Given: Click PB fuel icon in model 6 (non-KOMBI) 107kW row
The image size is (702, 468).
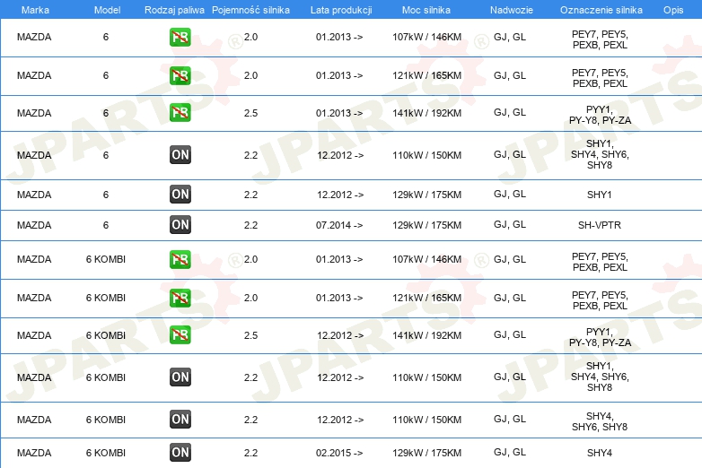Looking at the screenshot, I should pyautogui.click(x=180, y=37).
